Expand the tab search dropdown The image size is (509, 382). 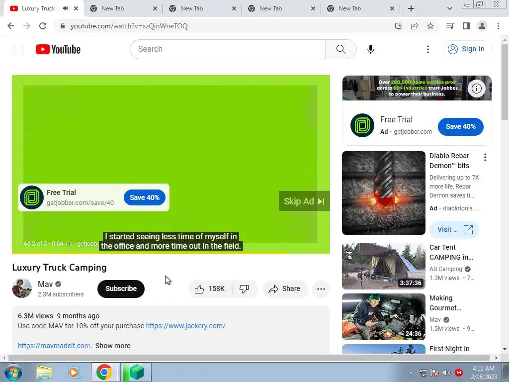point(449,8)
